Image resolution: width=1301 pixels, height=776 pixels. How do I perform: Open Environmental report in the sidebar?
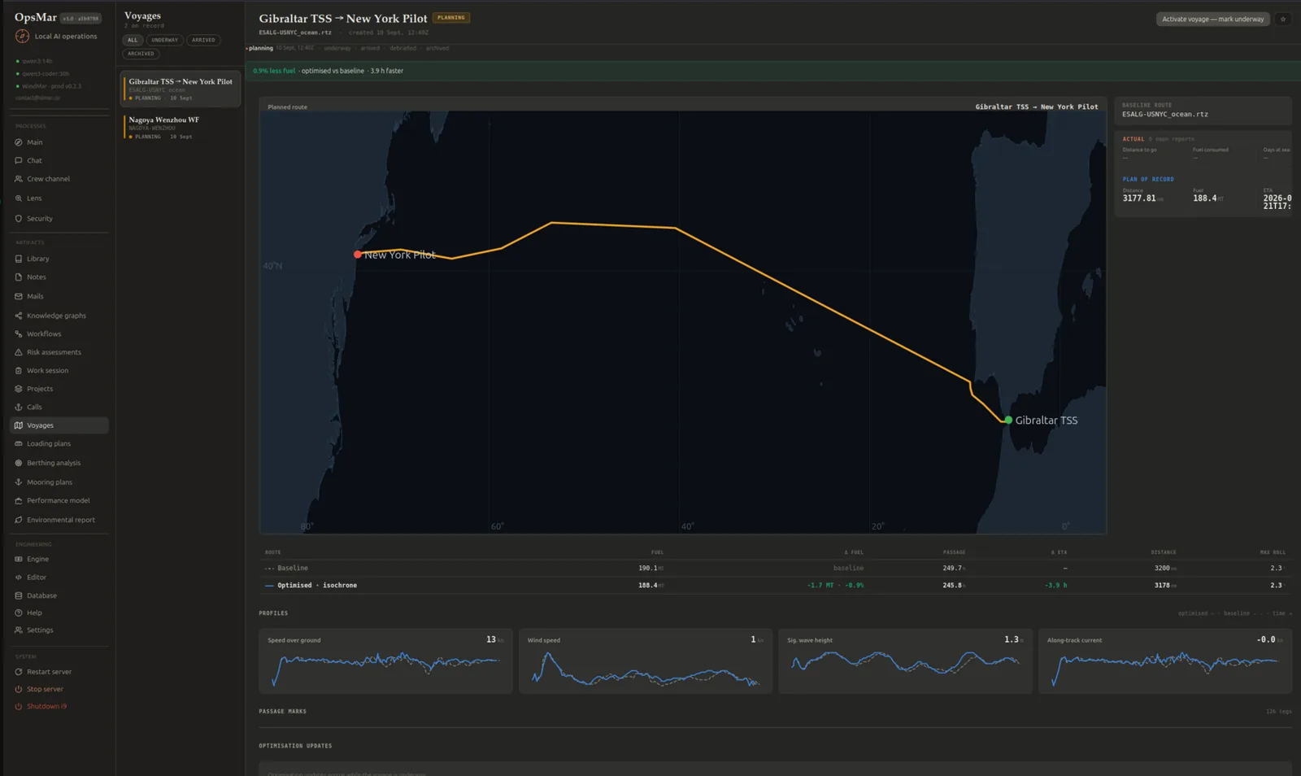(59, 520)
